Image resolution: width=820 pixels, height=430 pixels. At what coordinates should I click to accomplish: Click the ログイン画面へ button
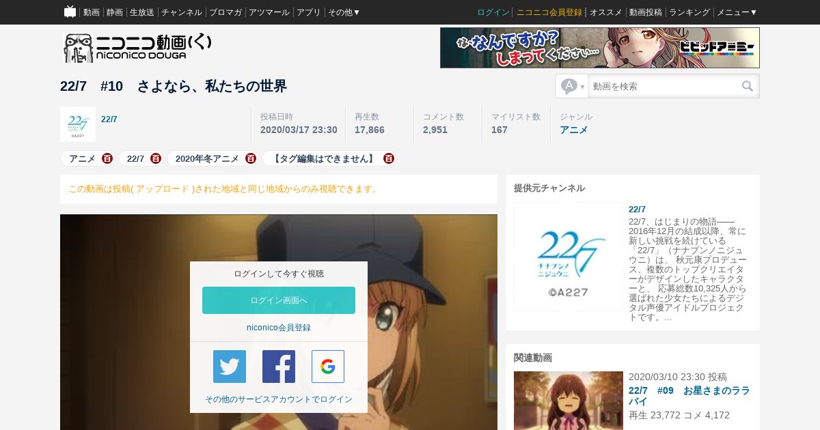pyautogui.click(x=279, y=300)
